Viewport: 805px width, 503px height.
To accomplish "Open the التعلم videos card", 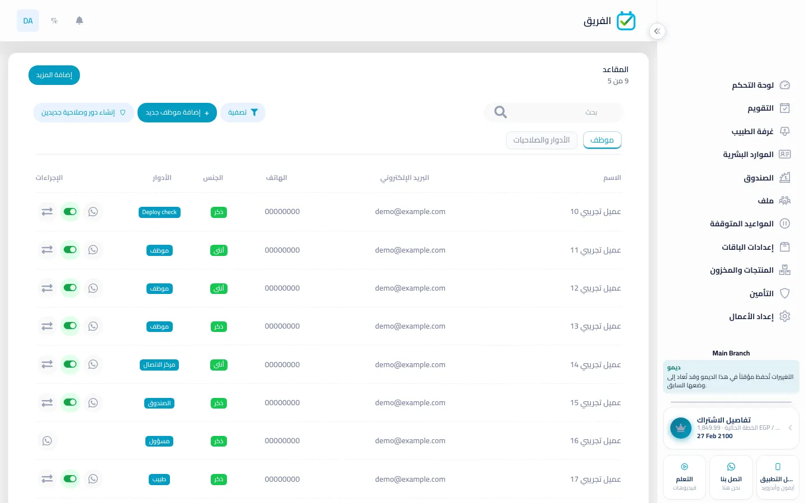I will (684, 478).
